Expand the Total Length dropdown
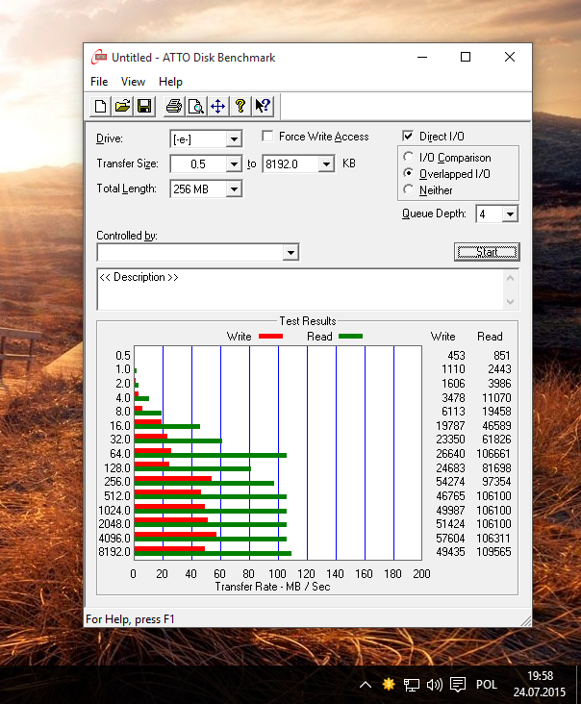Image resolution: width=581 pixels, height=704 pixels. [x=234, y=189]
